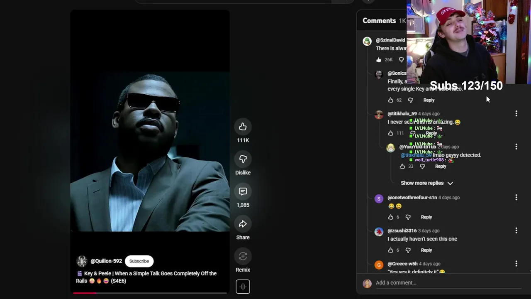Viewport: 531px width, 299px height.
Task: Reply to the comment with 62 likes
Action: pyautogui.click(x=429, y=100)
